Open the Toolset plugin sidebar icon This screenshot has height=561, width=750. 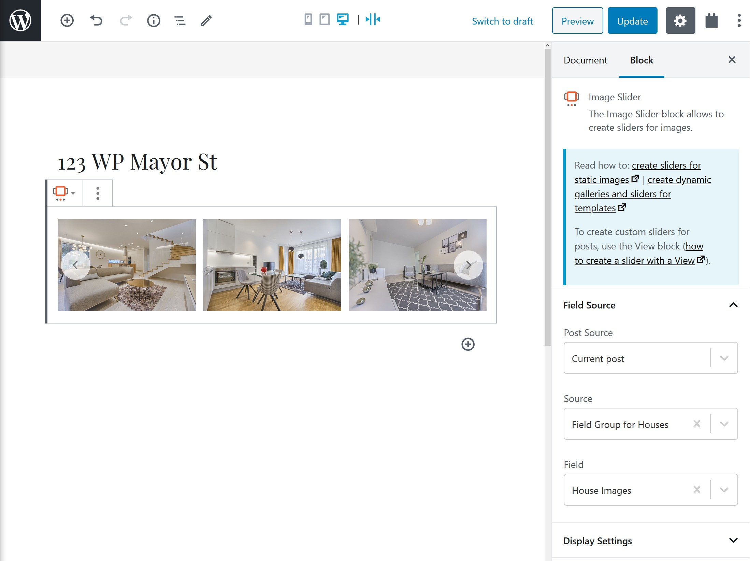(x=711, y=20)
